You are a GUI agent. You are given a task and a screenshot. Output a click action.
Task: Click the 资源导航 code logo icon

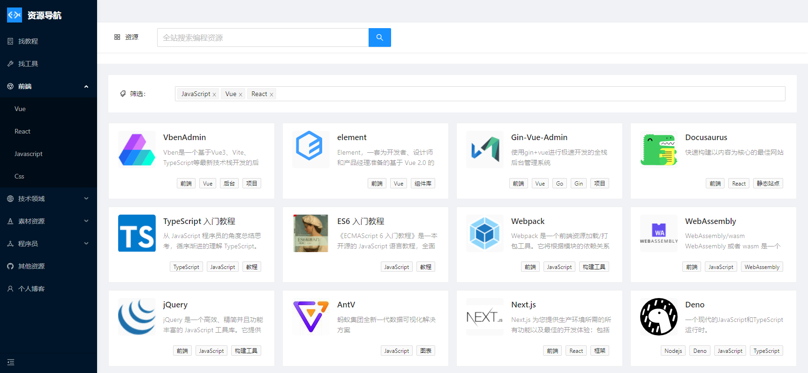click(15, 15)
